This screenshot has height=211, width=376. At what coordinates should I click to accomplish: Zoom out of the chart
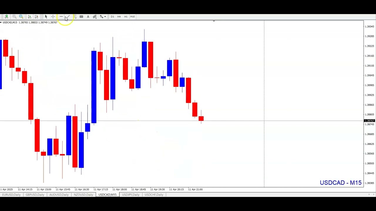click(x=21, y=17)
